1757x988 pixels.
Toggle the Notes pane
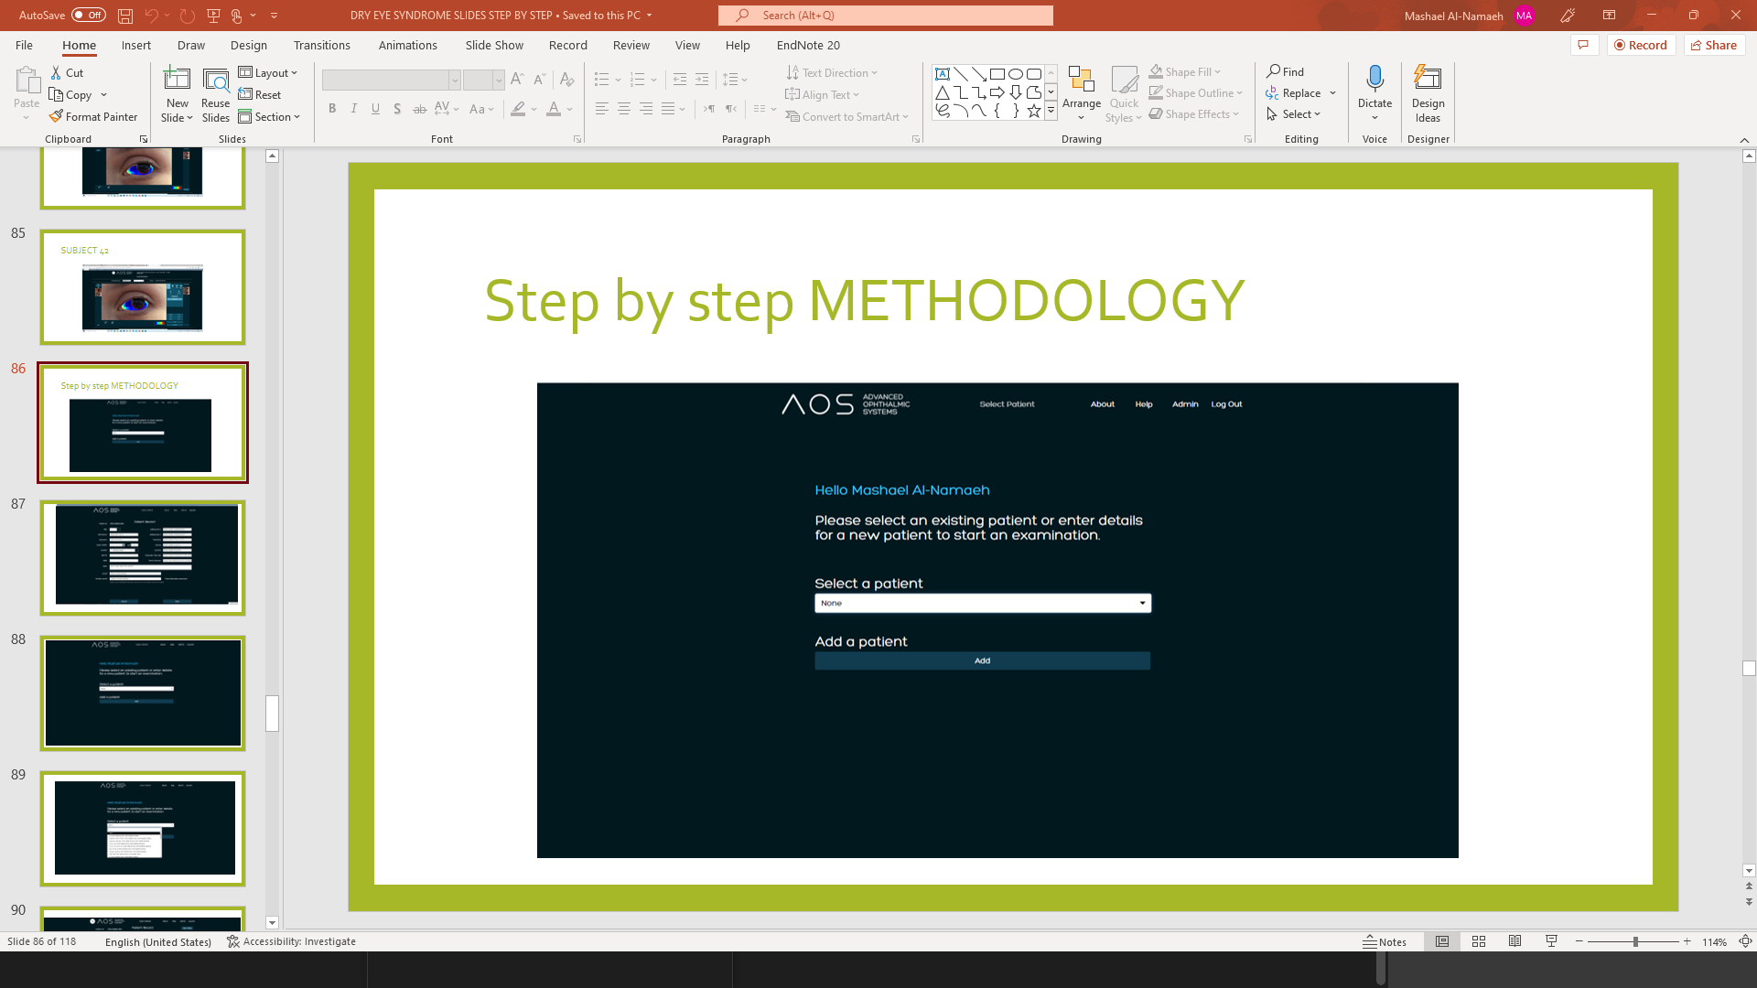[1385, 941]
